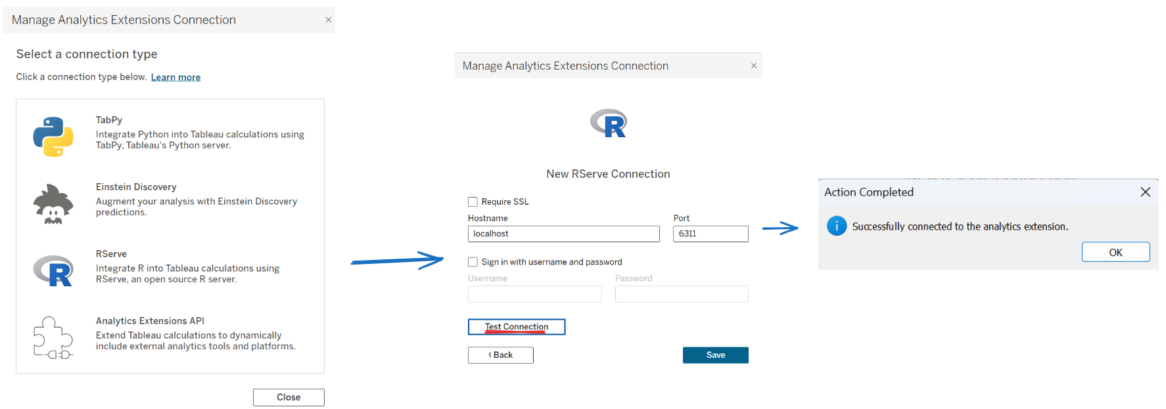Viewport: 1166px width, 409px height.
Task: Click the 'Successfully connected to the analytics extension' message
Action: point(960,226)
